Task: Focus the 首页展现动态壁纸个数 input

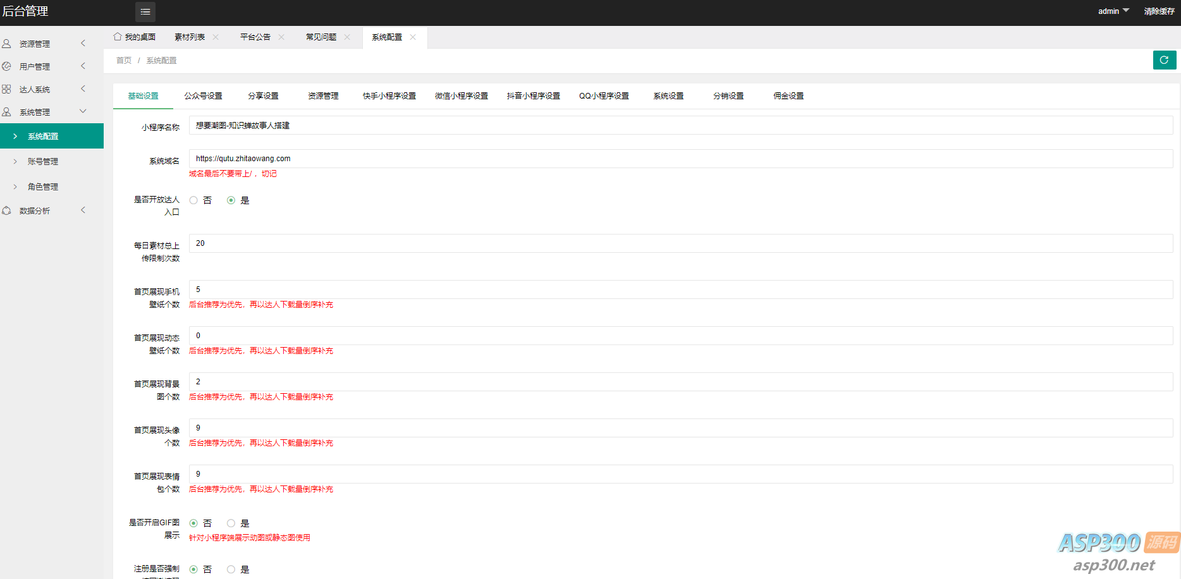Action: (681, 336)
